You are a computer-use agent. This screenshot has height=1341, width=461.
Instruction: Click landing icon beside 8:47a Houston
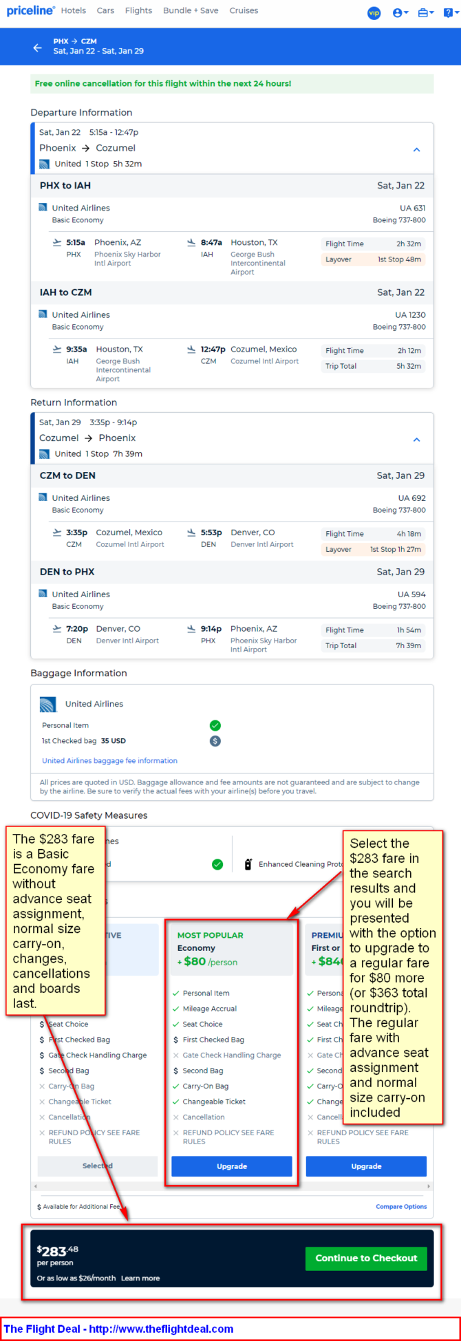(191, 242)
